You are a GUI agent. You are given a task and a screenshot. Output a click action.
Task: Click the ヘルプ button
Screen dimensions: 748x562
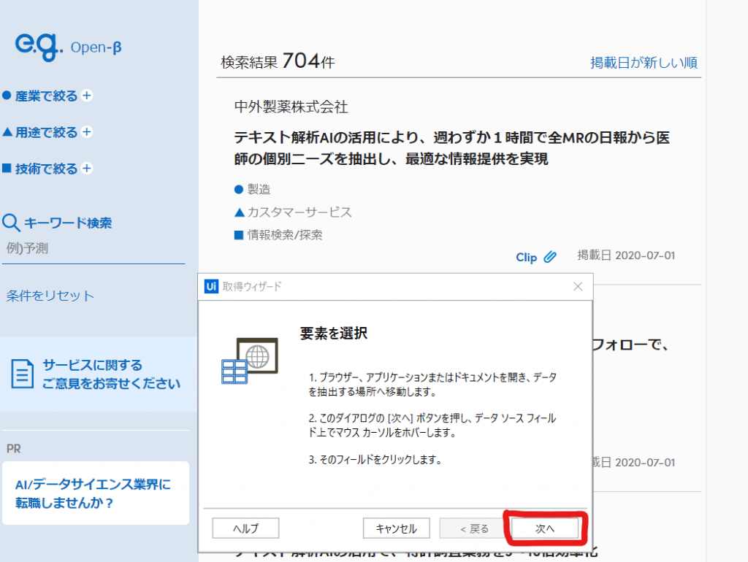(245, 528)
